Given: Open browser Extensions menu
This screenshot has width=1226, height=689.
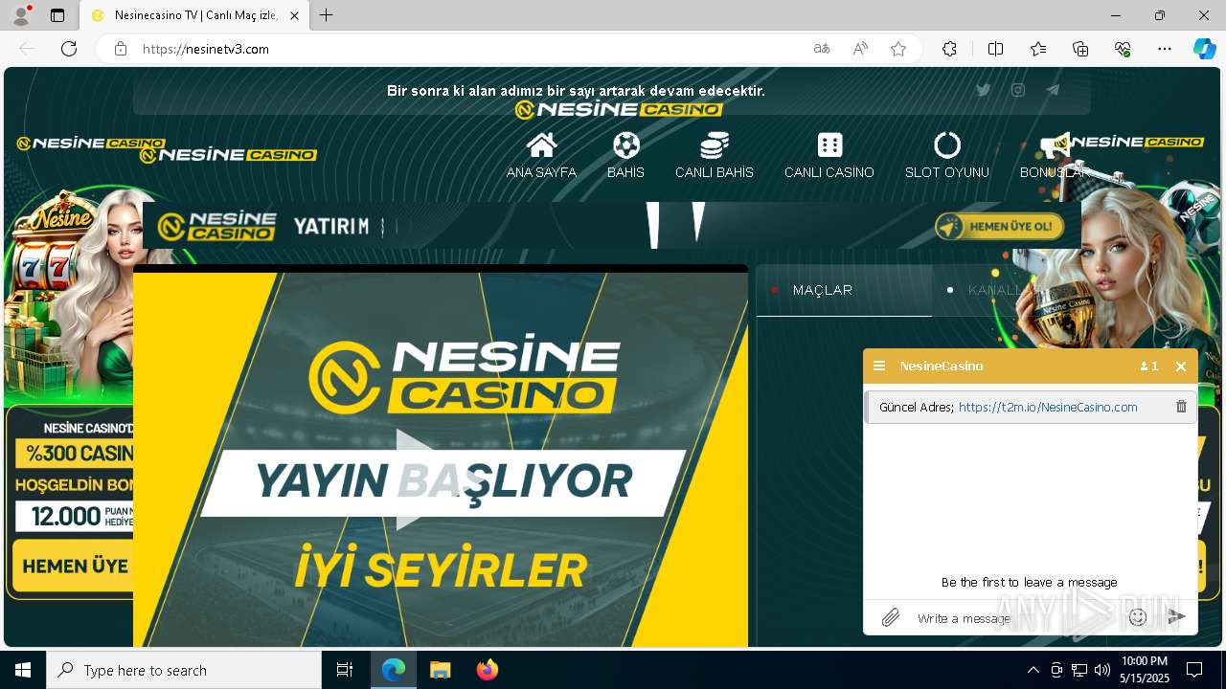Looking at the screenshot, I should click(x=949, y=49).
